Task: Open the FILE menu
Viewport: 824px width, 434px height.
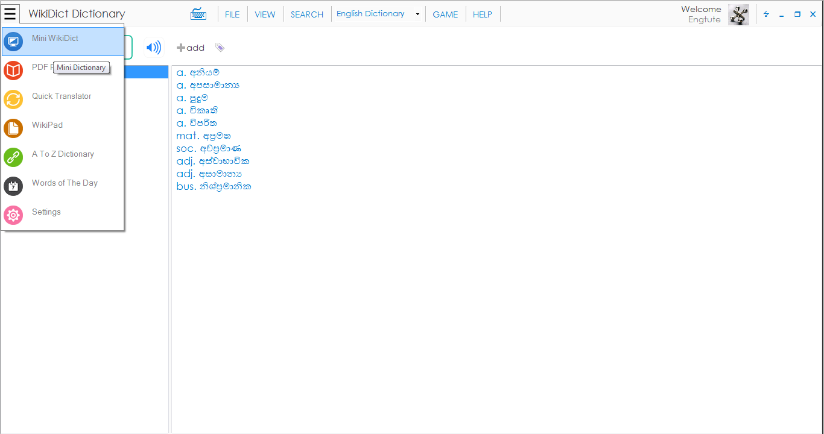Action: (232, 14)
